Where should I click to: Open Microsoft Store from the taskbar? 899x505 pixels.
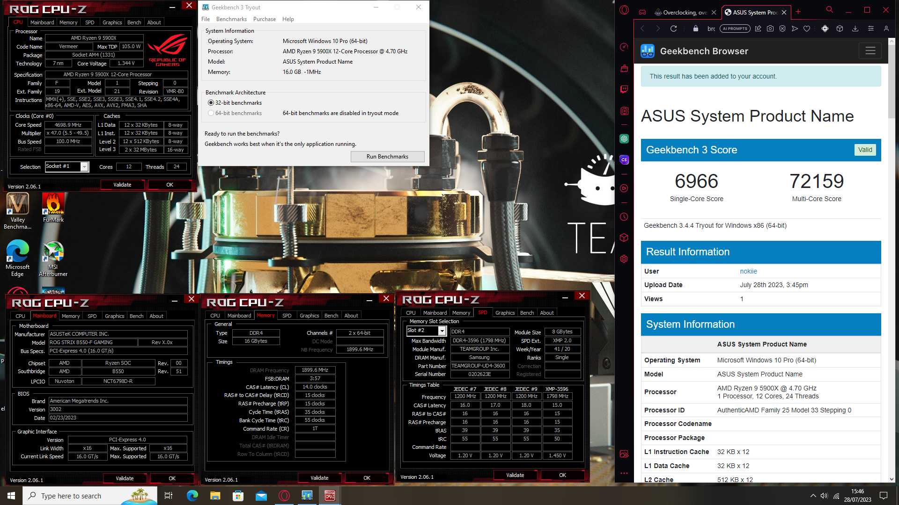click(x=238, y=496)
